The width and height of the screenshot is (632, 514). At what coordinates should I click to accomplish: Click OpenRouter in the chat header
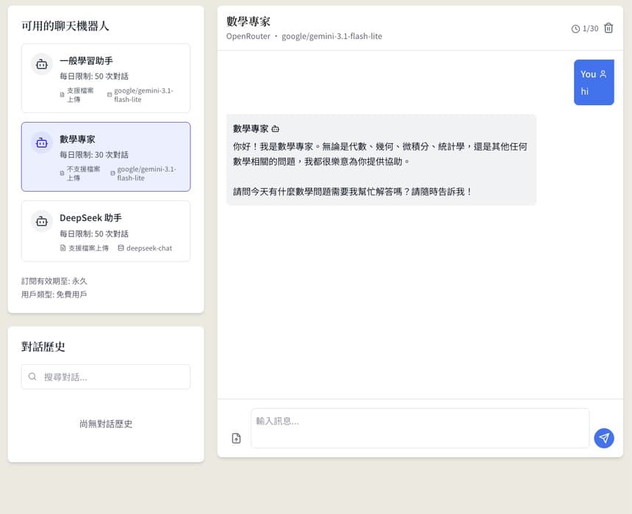click(248, 36)
